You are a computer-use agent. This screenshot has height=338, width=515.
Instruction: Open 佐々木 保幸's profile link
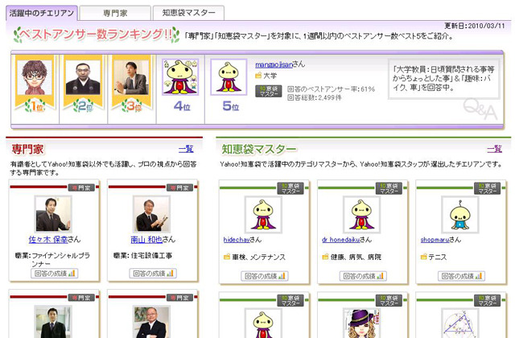(x=48, y=240)
